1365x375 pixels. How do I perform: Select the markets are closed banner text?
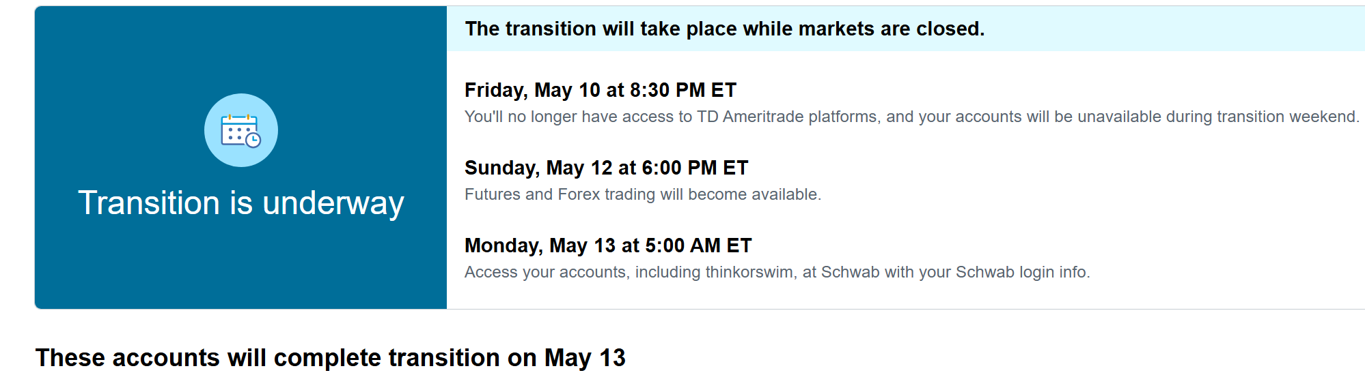tap(725, 29)
